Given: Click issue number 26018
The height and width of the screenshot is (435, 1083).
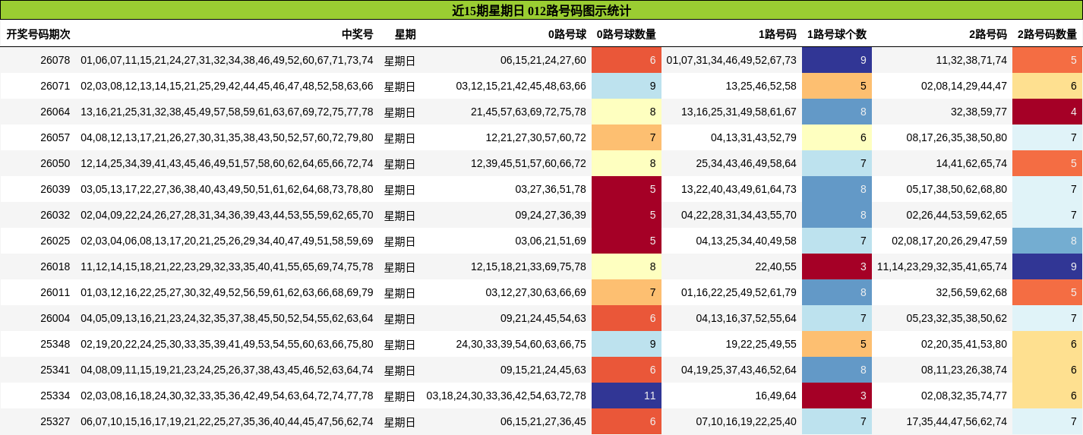Looking at the screenshot, I should 55,266.
